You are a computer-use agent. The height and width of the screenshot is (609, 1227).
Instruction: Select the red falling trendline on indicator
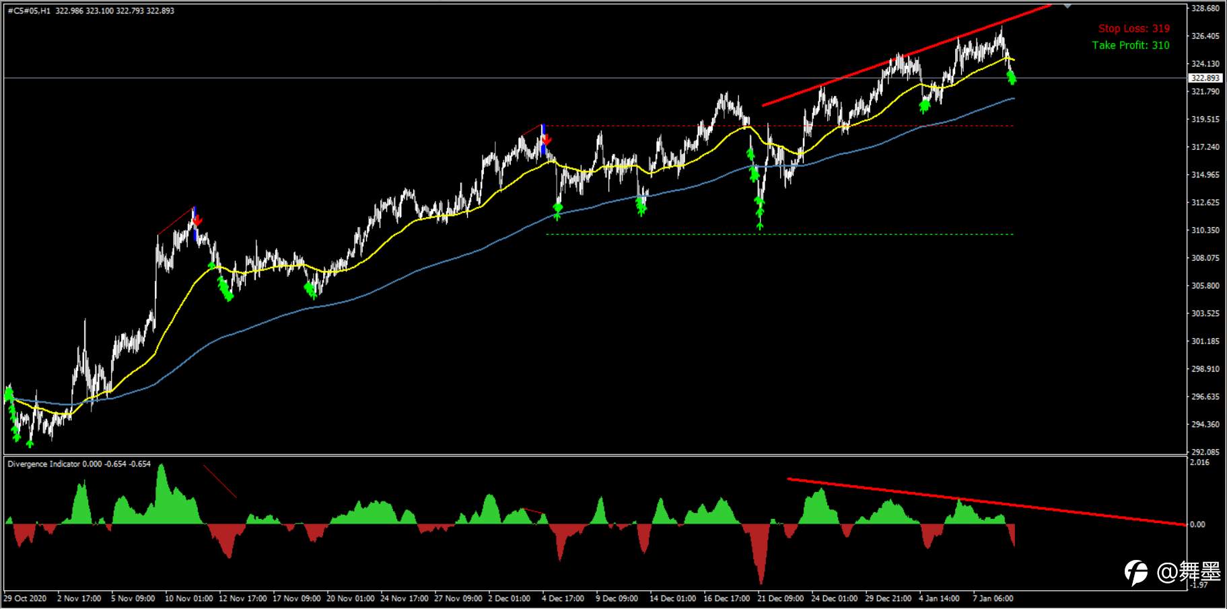tap(986, 501)
